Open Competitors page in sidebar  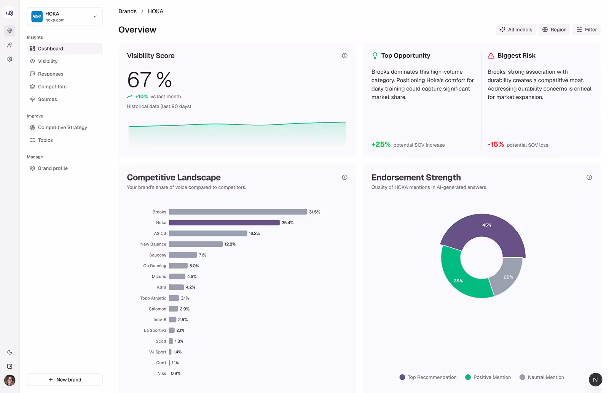click(65, 87)
